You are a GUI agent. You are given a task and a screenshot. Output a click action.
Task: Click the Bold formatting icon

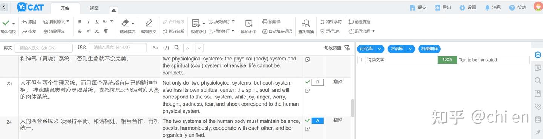point(80,22)
